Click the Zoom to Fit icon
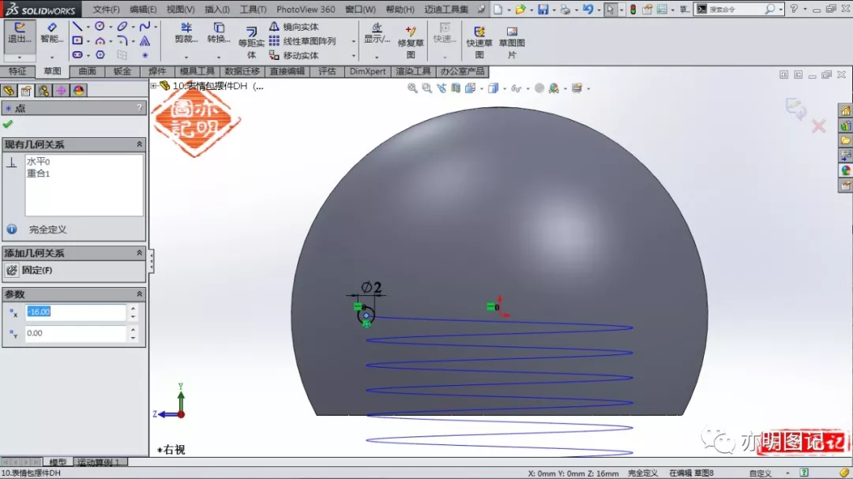Image resolution: width=853 pixels, height=479 pixels. point(412,88)
